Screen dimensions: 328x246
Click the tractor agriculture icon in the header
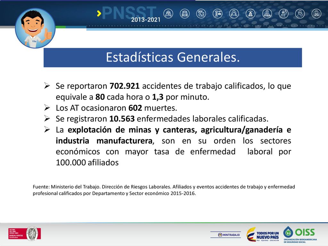coord(185,14)
